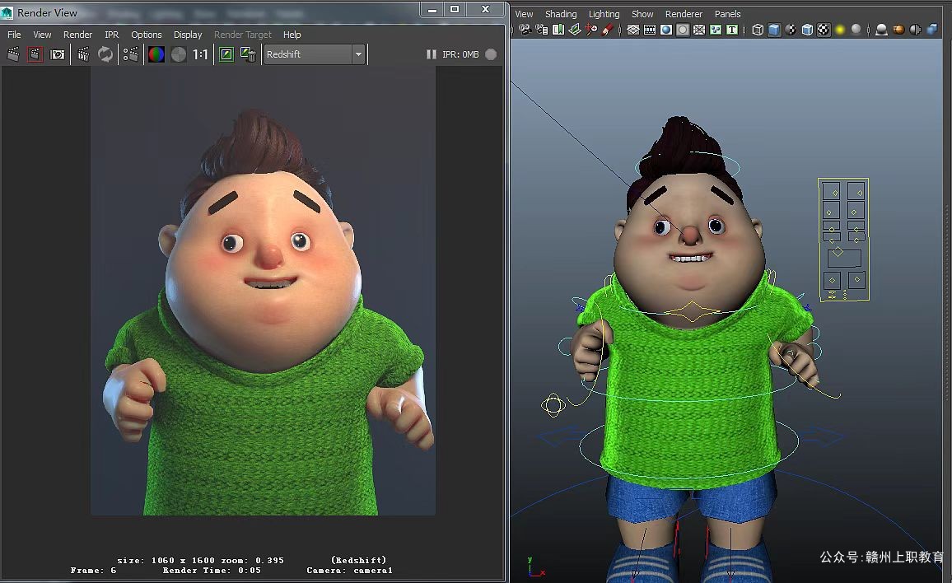Activate the 2D Pan/Zoom tool
This screenshot has height=583, width=952.
pos(590,29)
